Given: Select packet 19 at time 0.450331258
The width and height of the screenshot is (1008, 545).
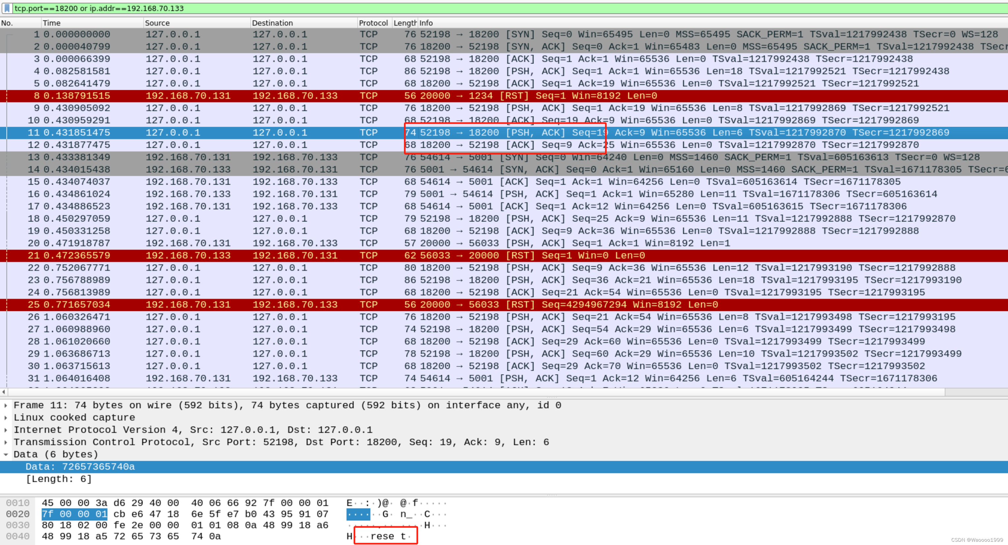Looking at the screenshot, I should 504,231.
